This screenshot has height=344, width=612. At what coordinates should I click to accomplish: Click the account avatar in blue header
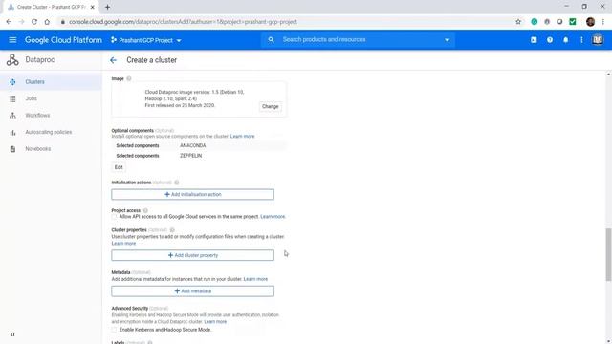pyautogui.click(x=598, y=40)
